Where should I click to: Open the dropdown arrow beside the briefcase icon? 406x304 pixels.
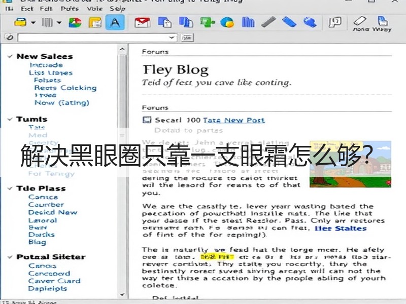[x=33, y=23]
